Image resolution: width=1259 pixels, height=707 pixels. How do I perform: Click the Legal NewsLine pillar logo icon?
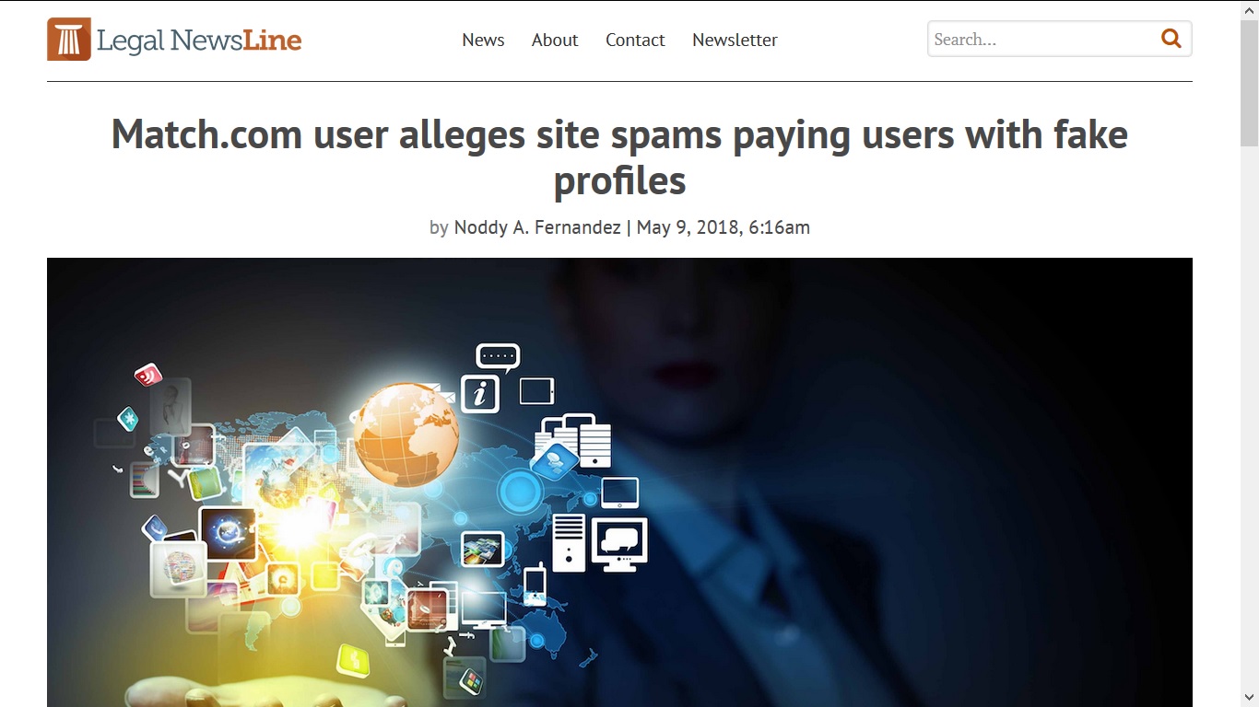click(69, 40)
